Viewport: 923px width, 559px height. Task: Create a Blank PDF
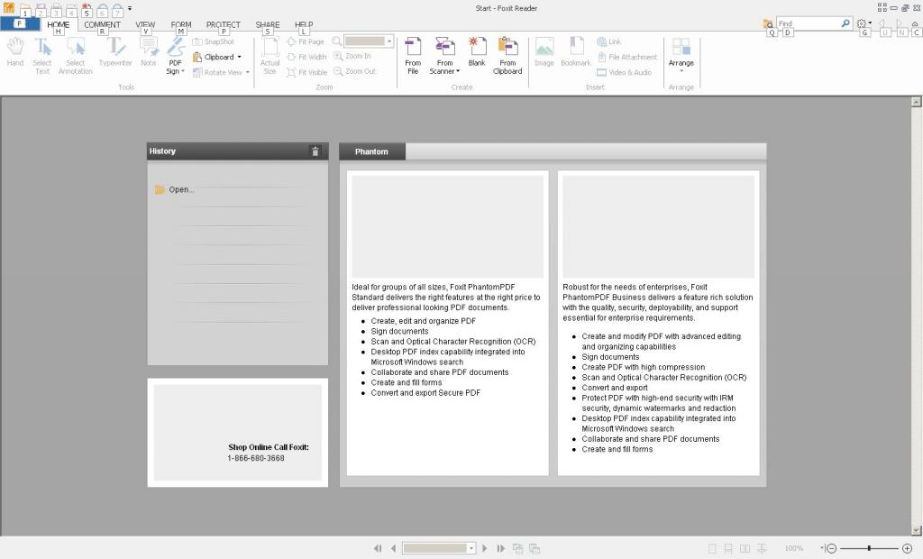pyautogui.click(x=477, y=53)
